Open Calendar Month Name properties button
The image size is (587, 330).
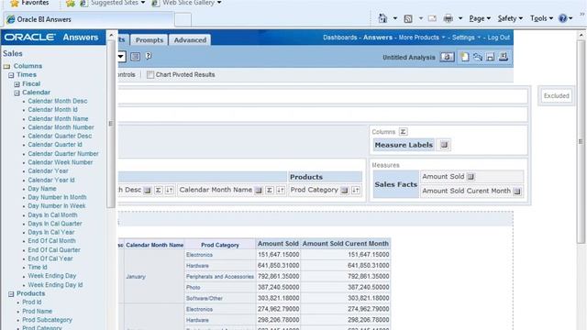point(259,190)
